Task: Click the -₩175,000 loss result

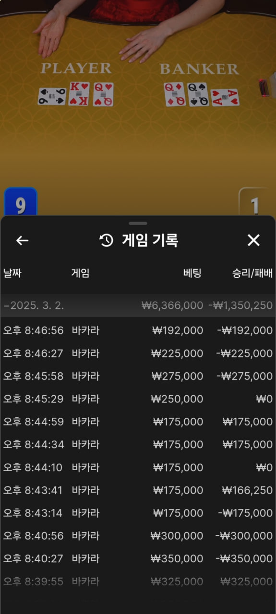Action: pos(246,513)
